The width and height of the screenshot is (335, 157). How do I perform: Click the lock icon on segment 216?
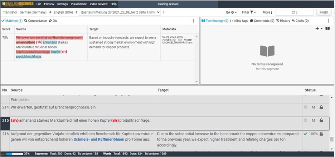point(321,134)
